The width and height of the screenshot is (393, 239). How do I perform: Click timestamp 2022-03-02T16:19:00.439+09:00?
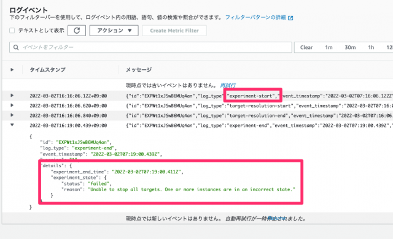(68, 125)
